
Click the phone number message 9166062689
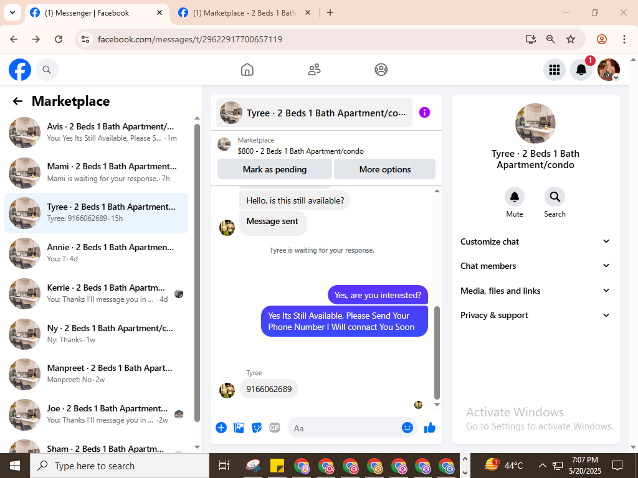coord(269,390)
